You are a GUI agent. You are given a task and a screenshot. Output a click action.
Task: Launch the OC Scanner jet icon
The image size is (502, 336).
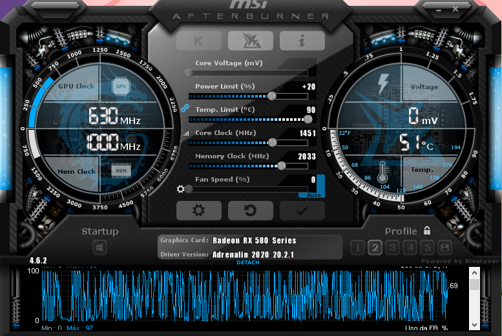click(x=251, y=41)
